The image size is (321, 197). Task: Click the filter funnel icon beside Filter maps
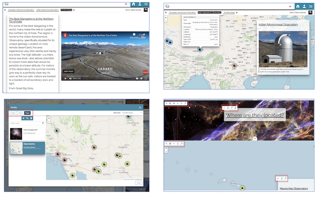click(43, 123)
